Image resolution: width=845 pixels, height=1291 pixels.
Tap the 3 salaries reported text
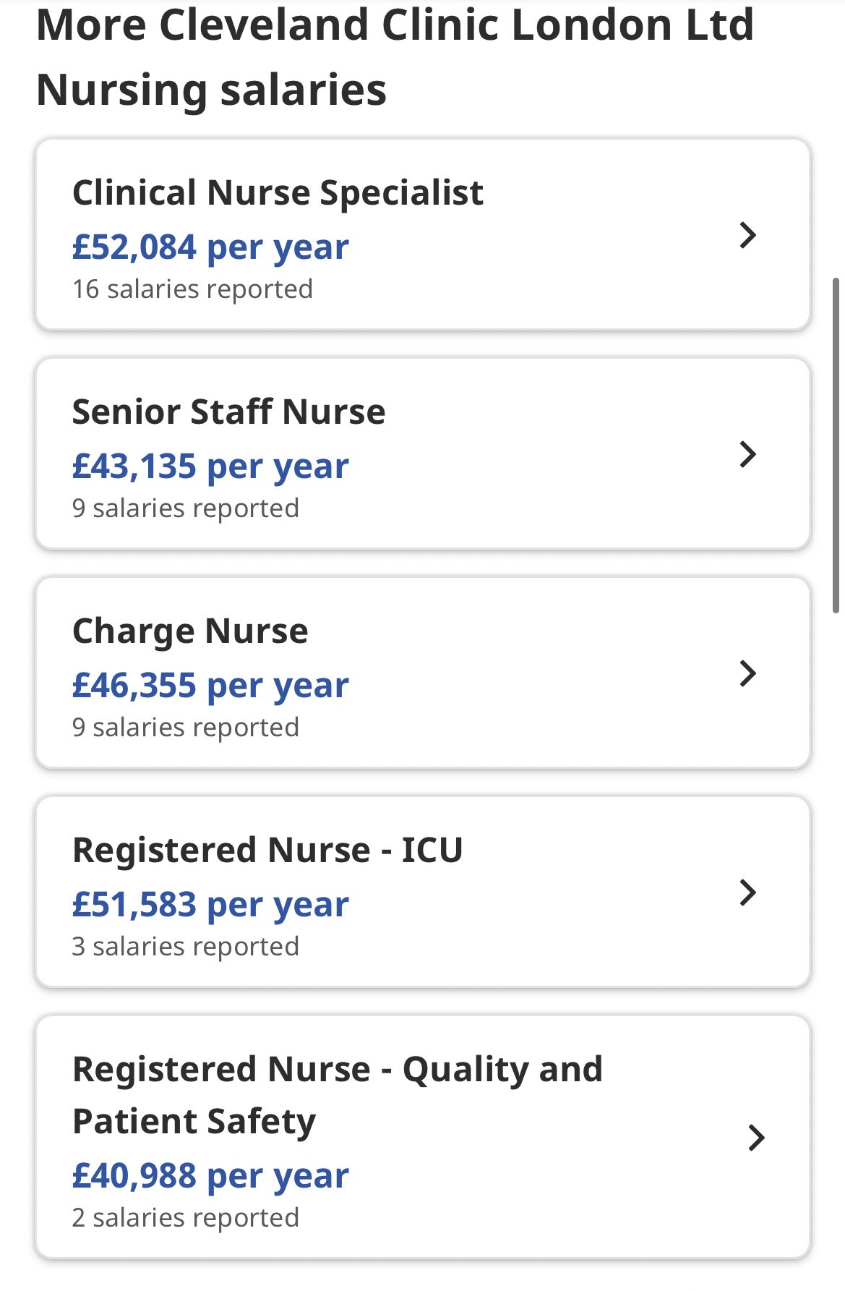click(x=186, y=947)
